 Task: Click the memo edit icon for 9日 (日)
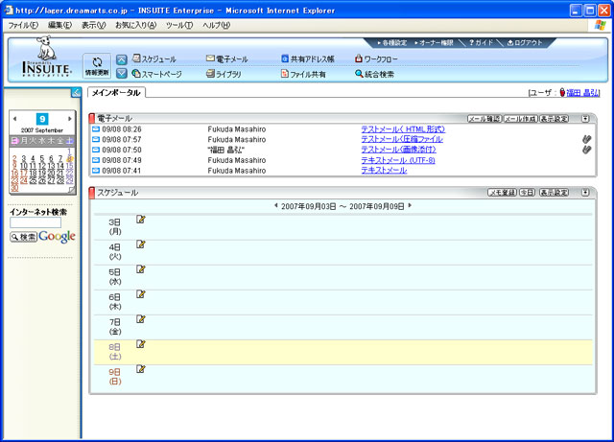tap(141, 369)
